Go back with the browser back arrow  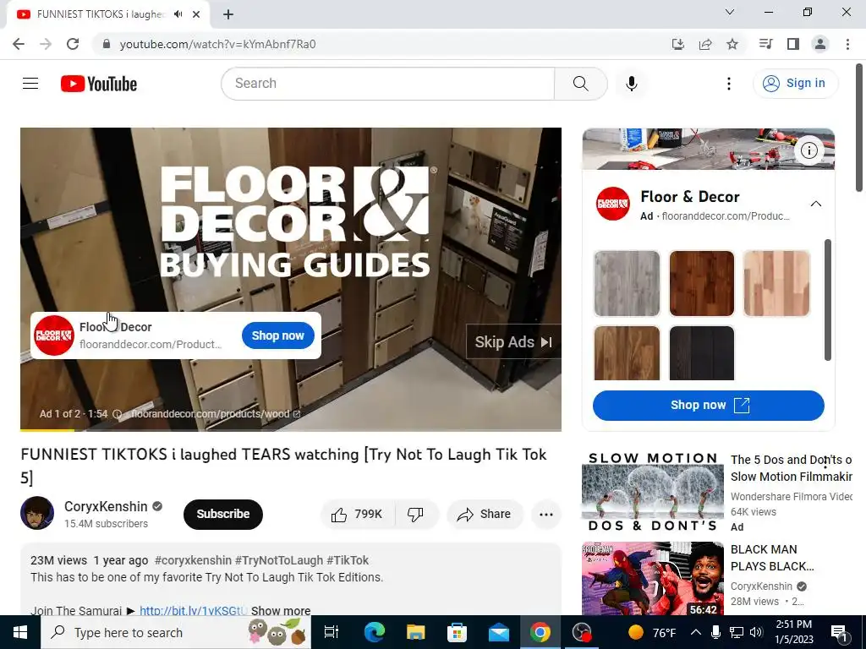tap(19, 44)
